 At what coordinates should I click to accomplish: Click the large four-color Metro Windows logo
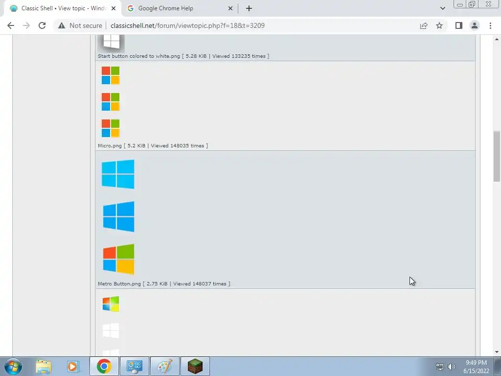(118, 259)
